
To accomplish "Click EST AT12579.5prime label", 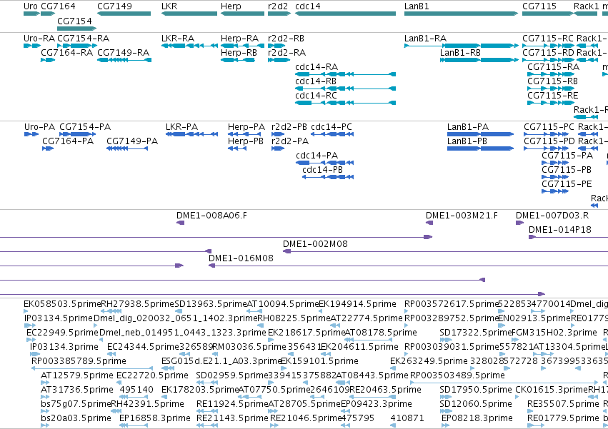I will [x=76, y=375].
